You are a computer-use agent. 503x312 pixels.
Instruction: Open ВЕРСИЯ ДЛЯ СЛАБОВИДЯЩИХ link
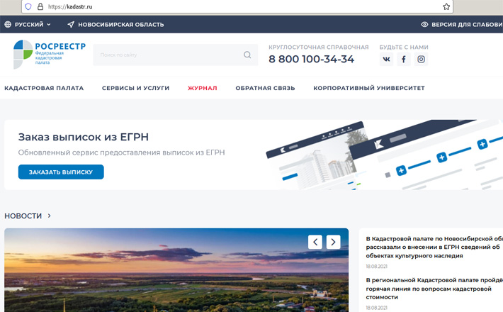click(x=467, y=24)
